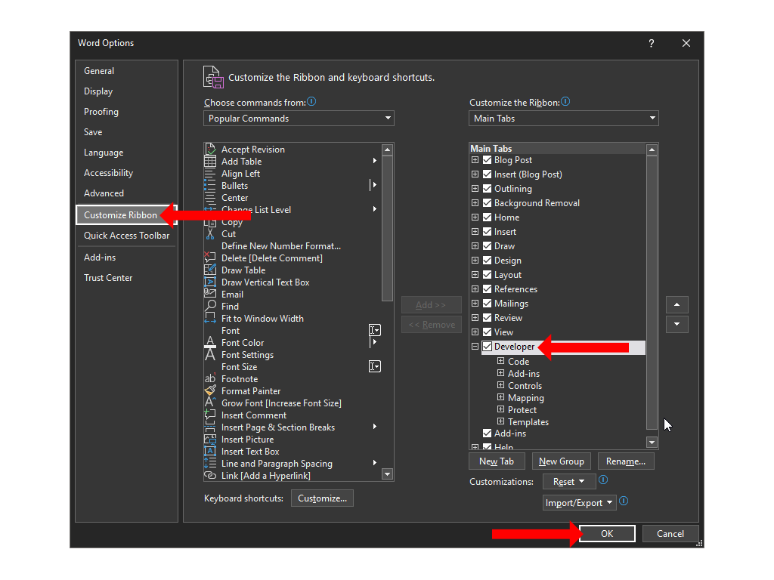The width and height of the screenshot is (774, 580).
Task: Click the Insert Picture icon
Action: coord(210,439)
